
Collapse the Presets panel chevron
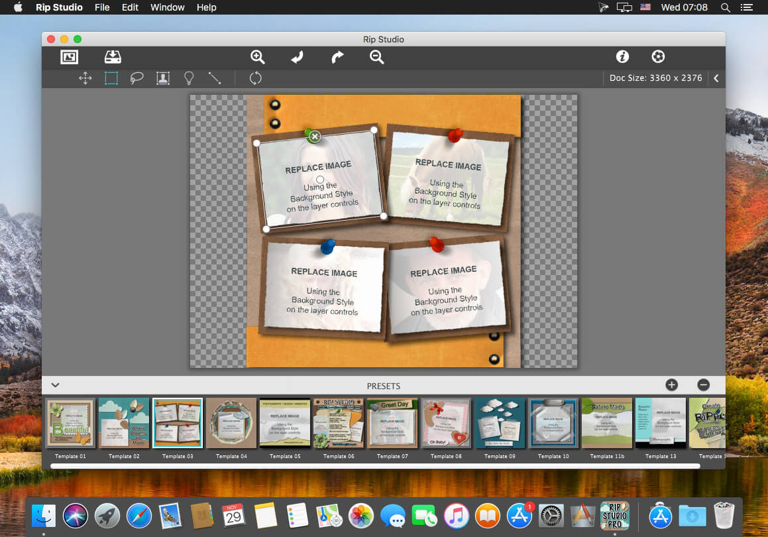[56, 385]
